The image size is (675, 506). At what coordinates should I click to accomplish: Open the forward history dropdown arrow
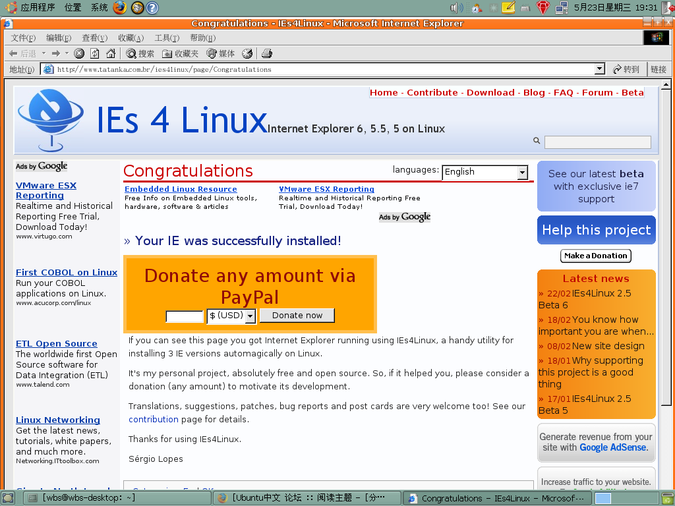coord(67,53)
